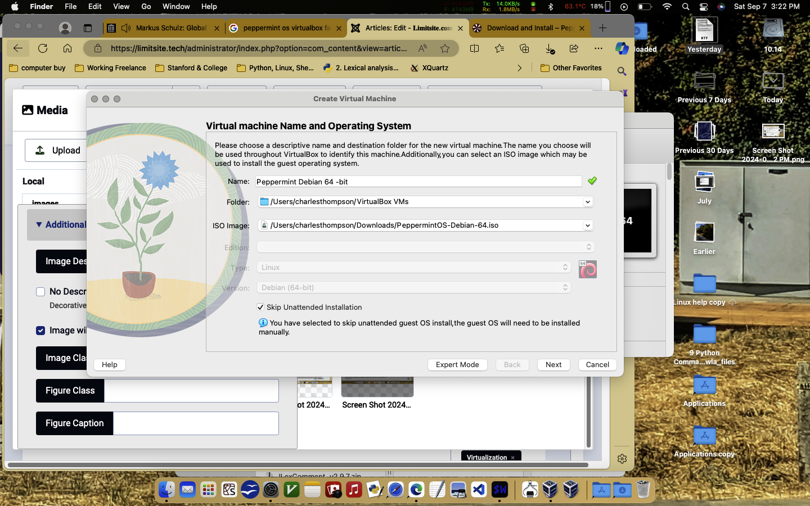This screenshot has width=810, height=506.
Task: Uncheck Skip Unattended Installation checkbox
Action: pyautogui.click(x=260, y=307)
